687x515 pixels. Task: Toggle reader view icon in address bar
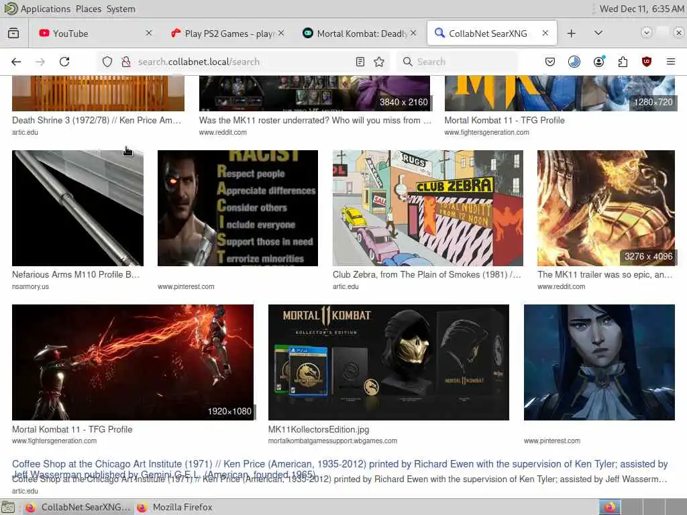360,62
